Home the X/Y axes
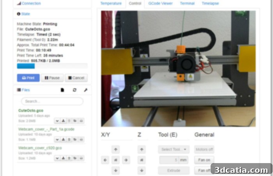The image size is (273, 176). tap(115, 160)
